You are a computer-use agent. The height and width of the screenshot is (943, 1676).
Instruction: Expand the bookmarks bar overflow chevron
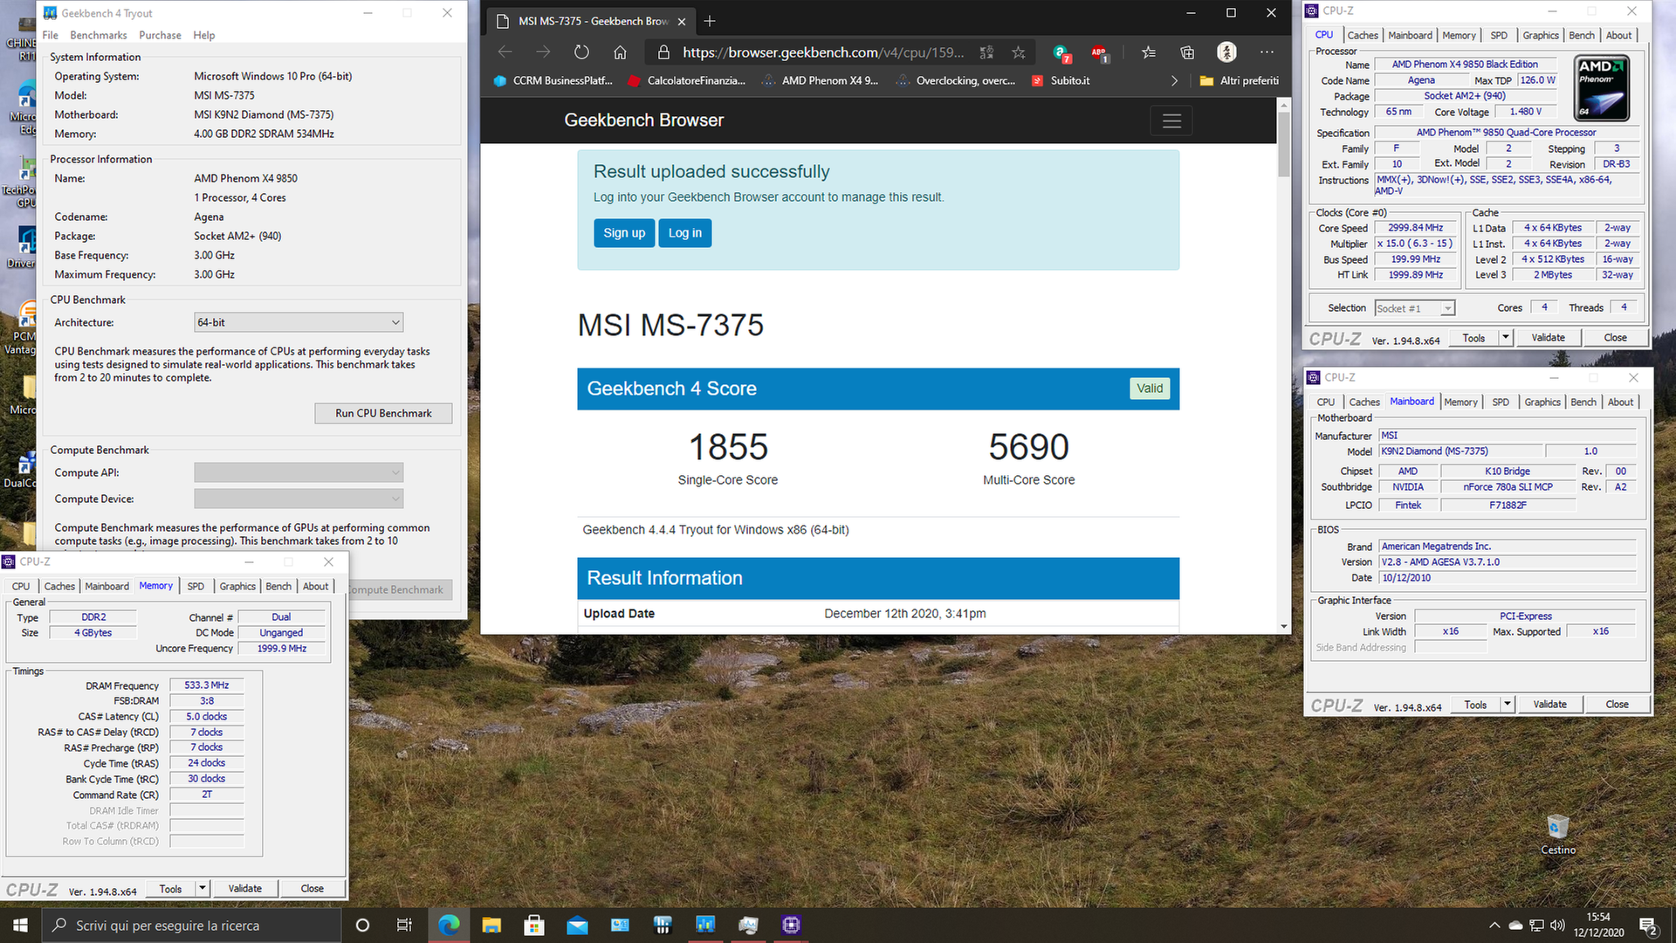point(1174,80)
